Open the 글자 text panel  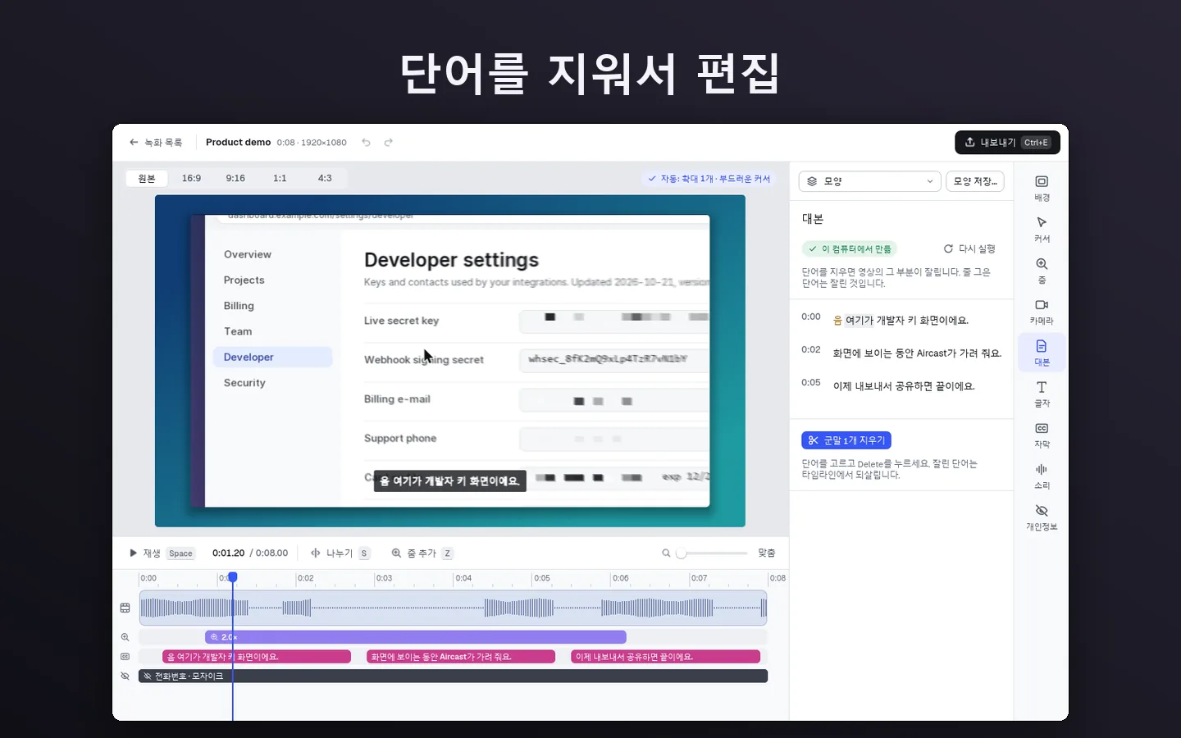1042,394
